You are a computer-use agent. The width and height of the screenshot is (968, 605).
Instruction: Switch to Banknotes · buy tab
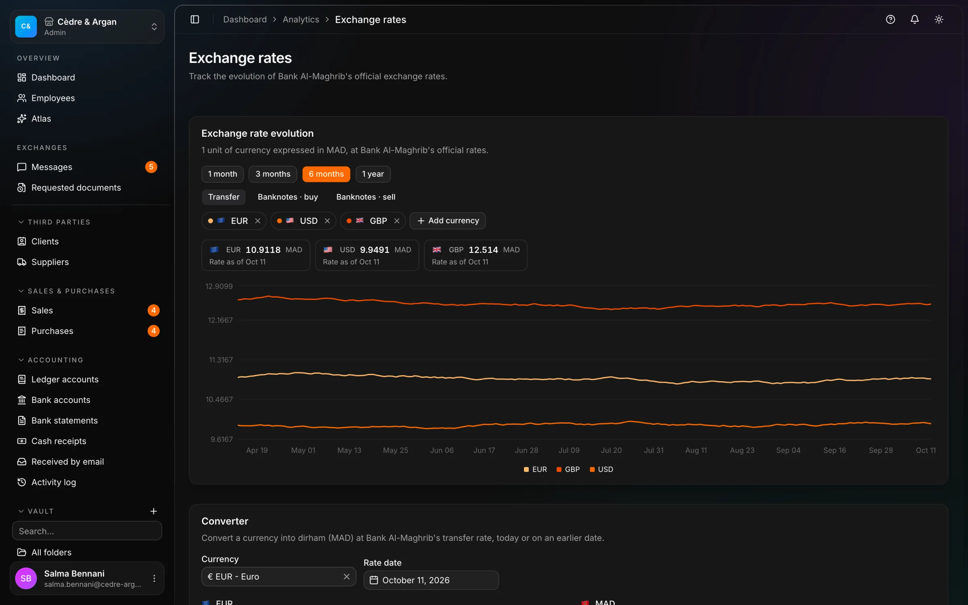288,197
